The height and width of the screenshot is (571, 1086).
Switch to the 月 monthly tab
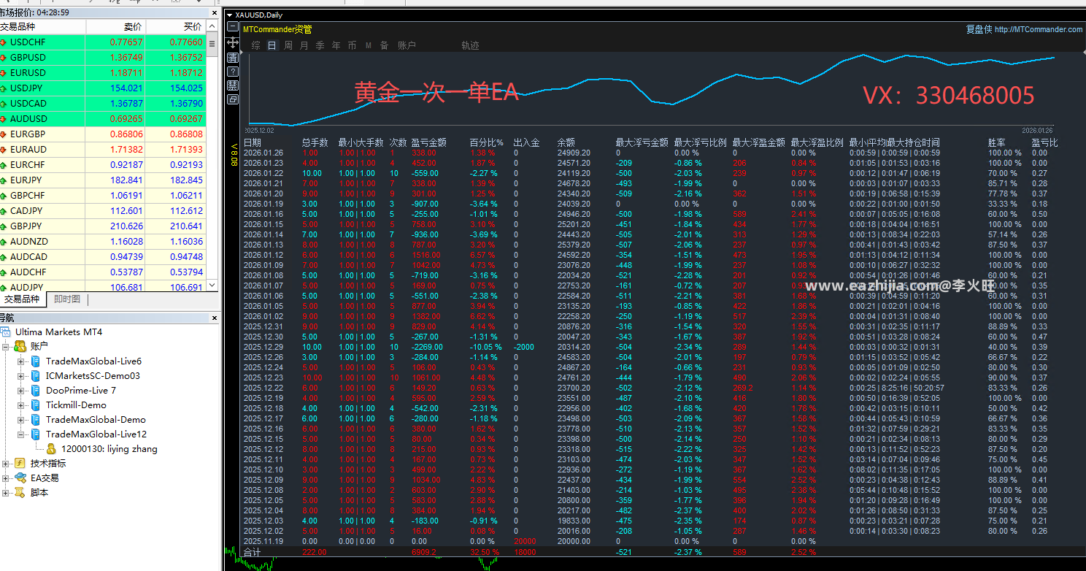click(x=304, y=45)
